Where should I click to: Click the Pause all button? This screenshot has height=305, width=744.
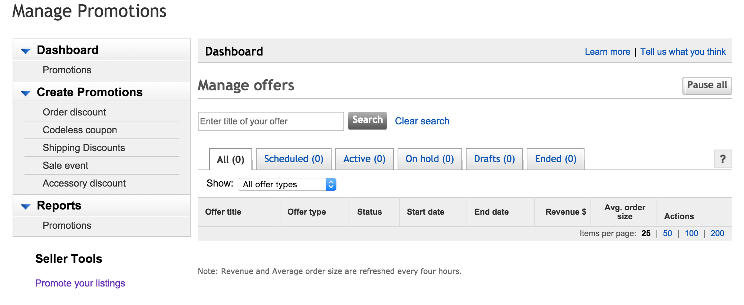tap(707, 86)
